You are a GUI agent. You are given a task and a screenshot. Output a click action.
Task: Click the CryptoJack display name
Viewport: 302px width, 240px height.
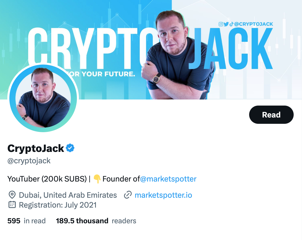(36, 148)
